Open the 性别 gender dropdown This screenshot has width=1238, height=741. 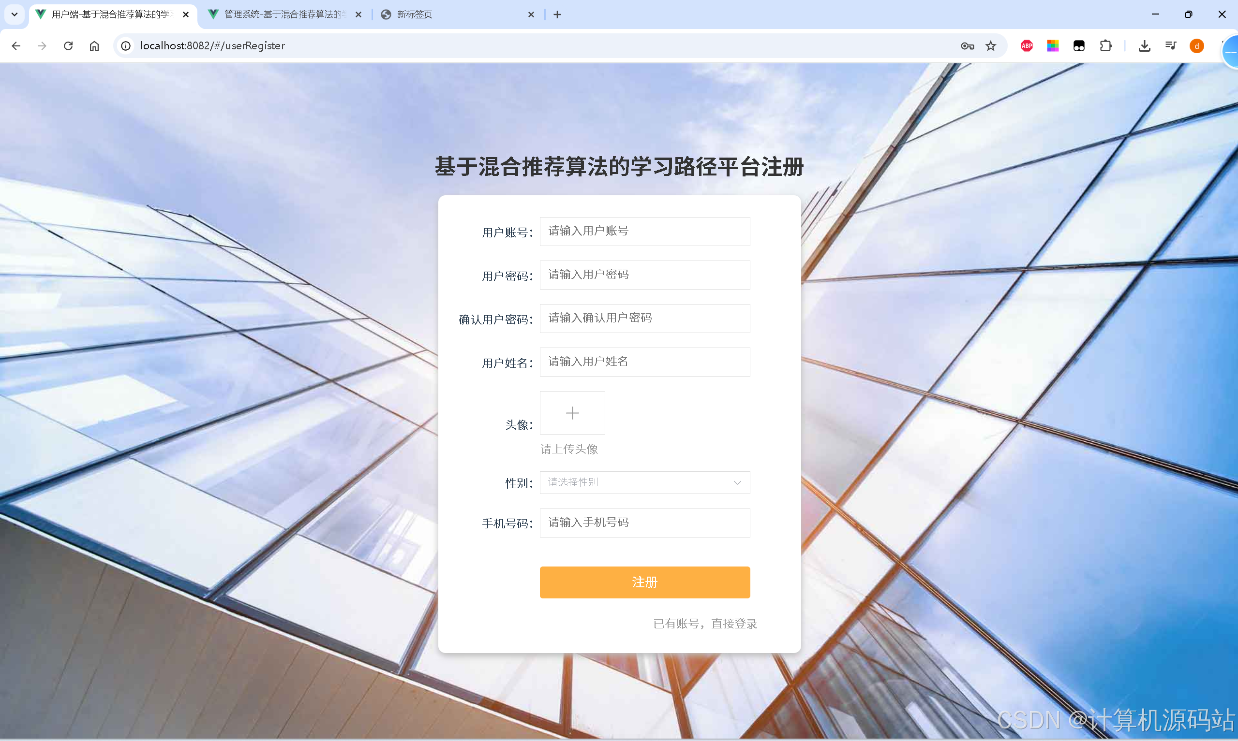point(644,482)
